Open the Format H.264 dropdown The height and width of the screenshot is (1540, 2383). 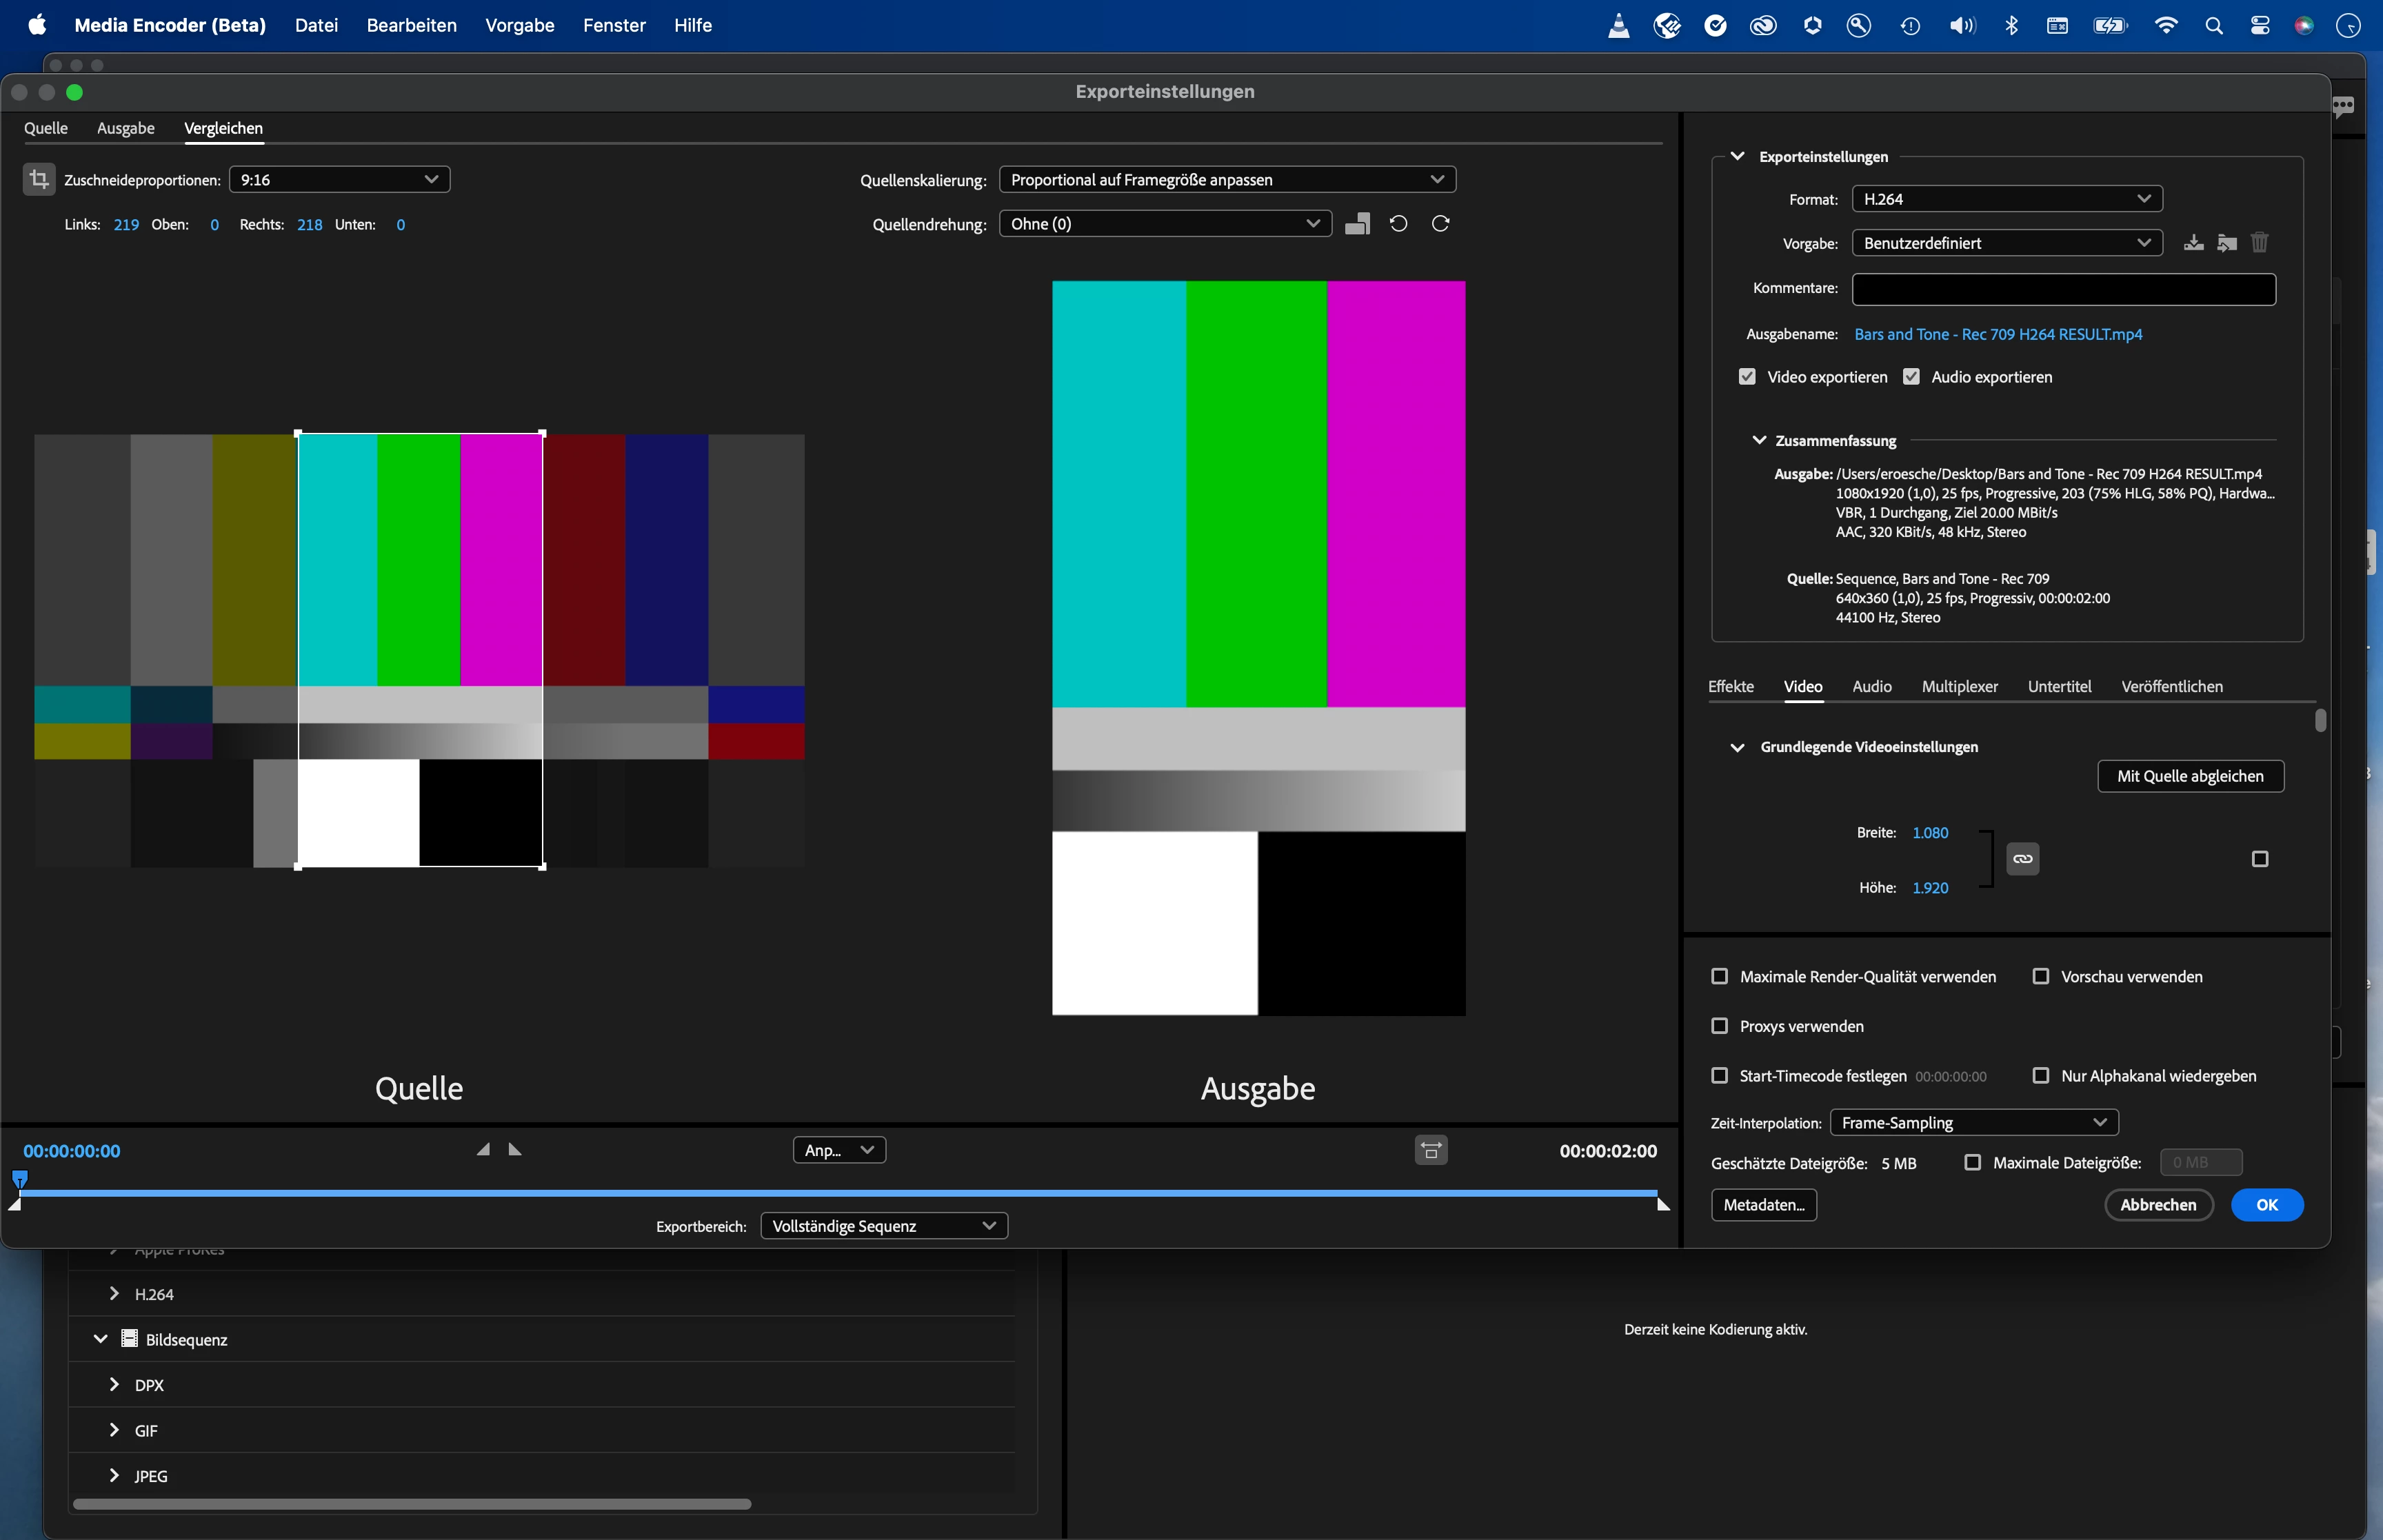click(x=2006, y=199)
